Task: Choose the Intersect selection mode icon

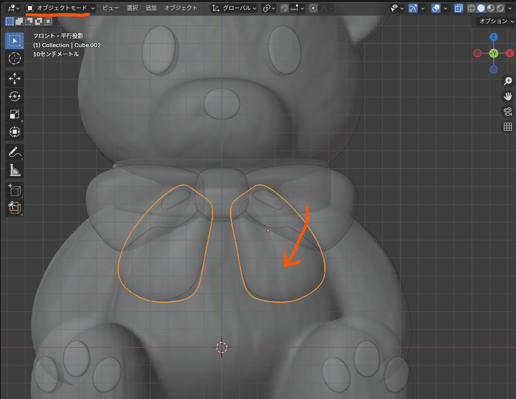Action: 48,22
